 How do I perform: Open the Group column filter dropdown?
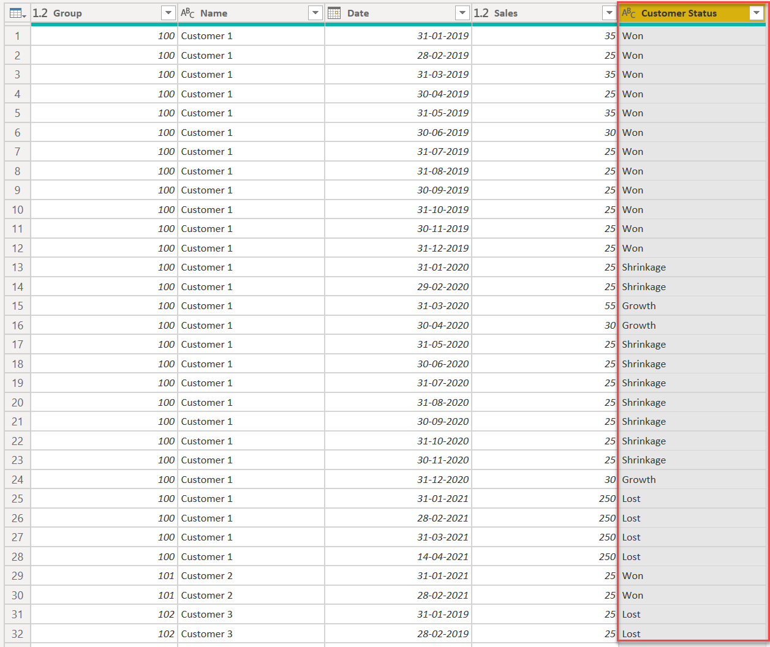(x=168, y=13)
